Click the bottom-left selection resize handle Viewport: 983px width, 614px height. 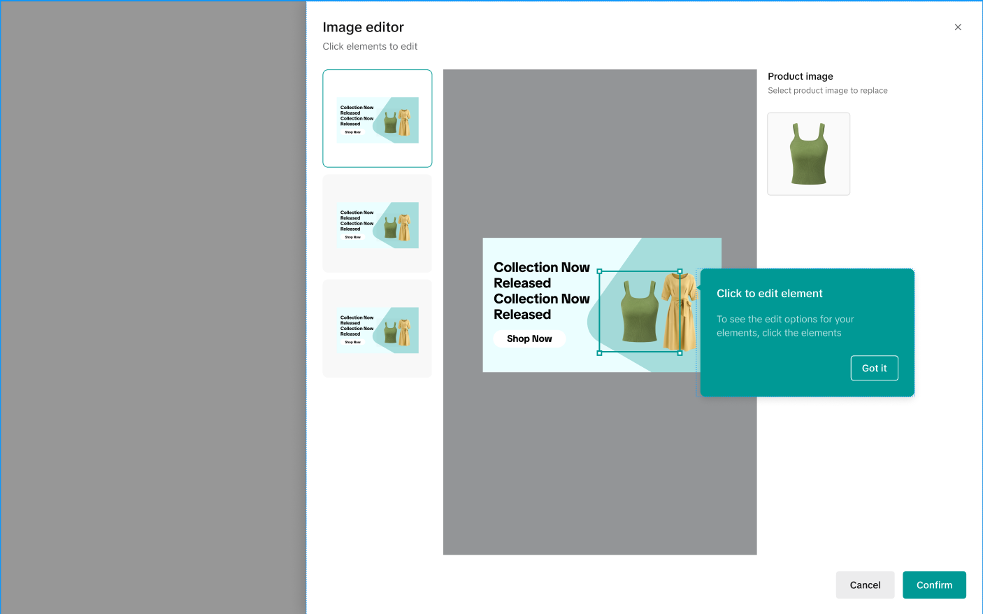tap(599, 353)
